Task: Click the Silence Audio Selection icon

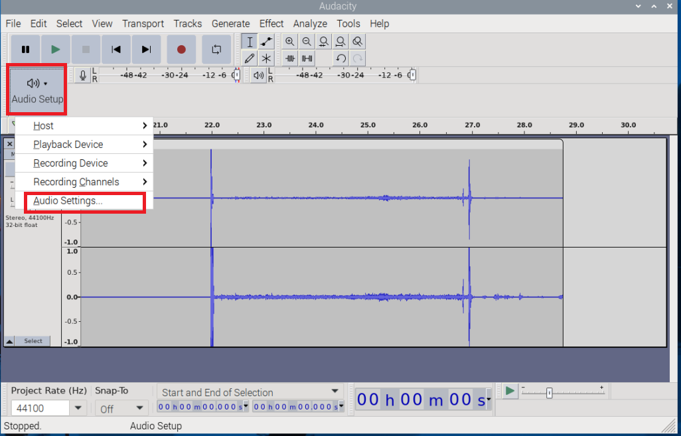Action: [307, 58]
